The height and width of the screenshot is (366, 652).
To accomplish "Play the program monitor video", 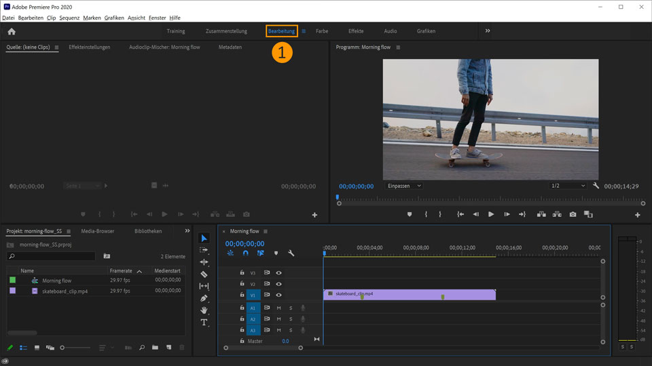I will 491,214.
